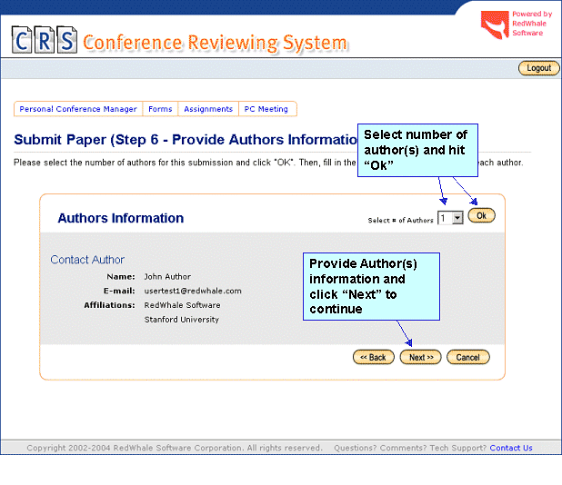Screen dimensions: 562x485
Task: Go back with the << Back button
Action: (x=373, y=357)
